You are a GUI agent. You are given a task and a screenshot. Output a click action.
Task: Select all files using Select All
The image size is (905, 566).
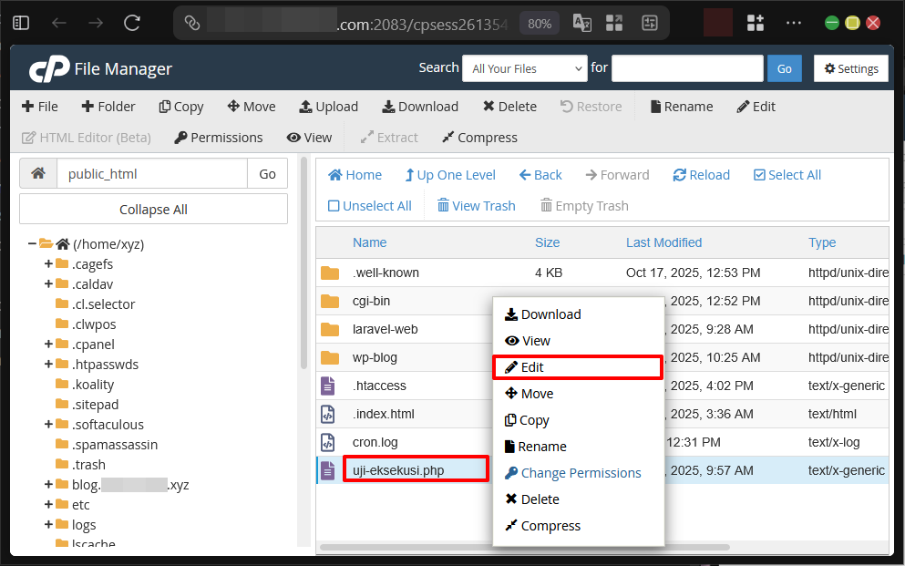pyautogui.click(x=787, y=174)
